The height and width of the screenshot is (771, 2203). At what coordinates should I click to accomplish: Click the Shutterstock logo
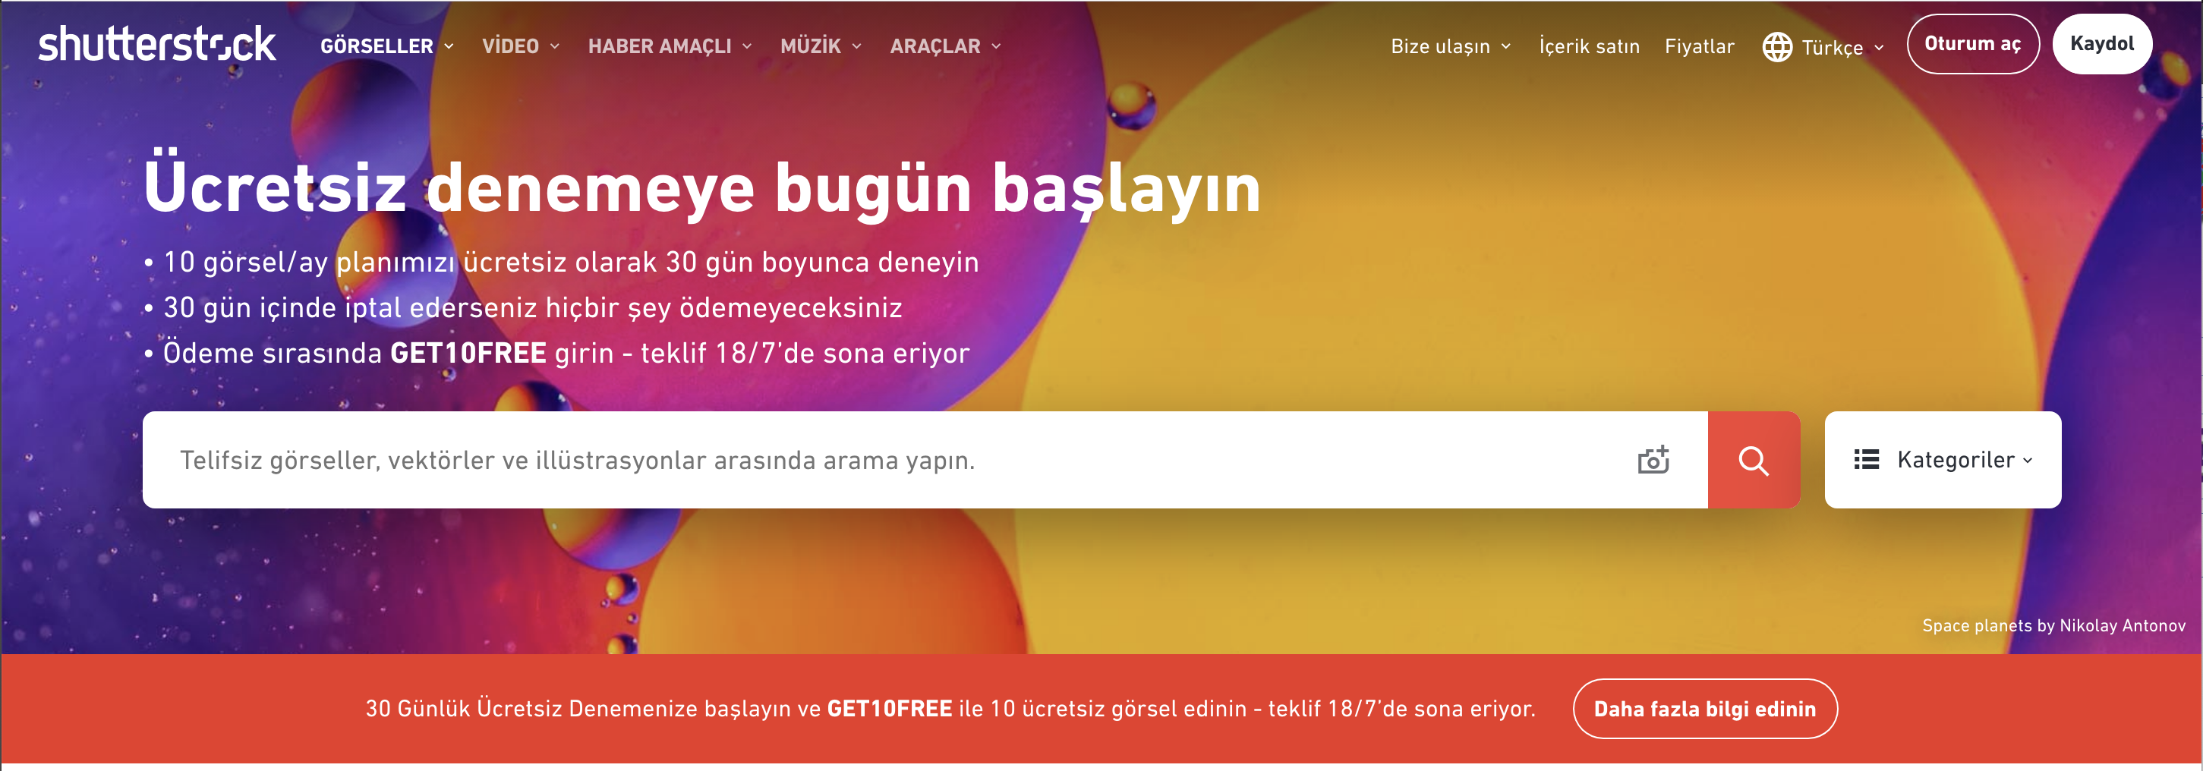[157, 43]
